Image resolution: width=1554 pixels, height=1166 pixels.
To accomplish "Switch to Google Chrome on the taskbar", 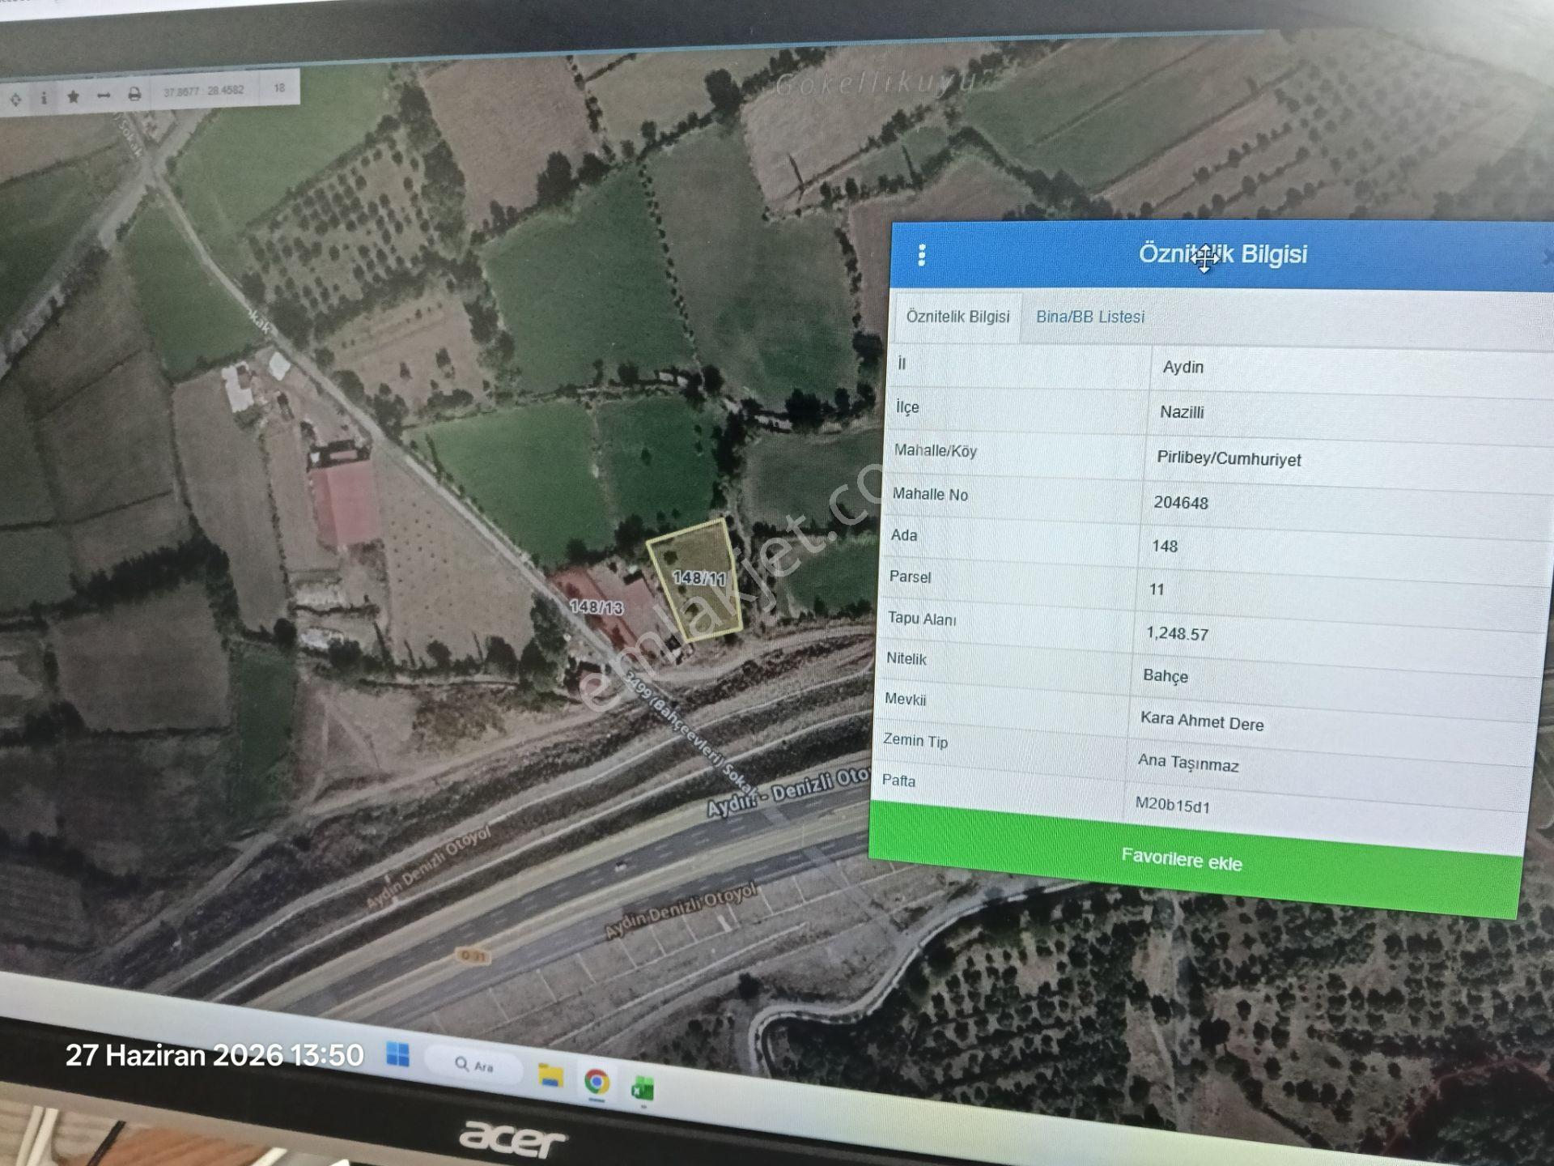I will tap(597, 1081).
